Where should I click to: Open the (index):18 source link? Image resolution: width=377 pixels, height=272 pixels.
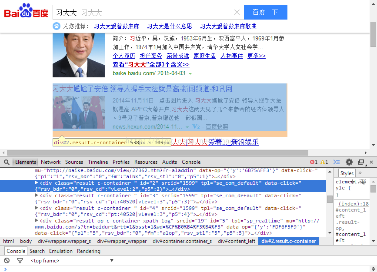(x=354, y=204)
